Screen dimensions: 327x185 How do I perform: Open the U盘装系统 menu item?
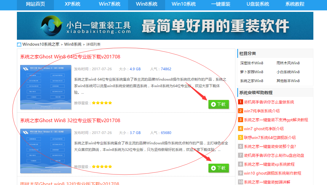pos(258,4)
